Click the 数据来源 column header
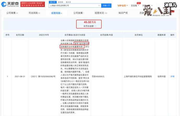The height and width of the screenshot is (116, 180). click(x=161, y=35)
